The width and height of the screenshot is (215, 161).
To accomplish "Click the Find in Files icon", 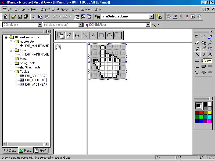I will (x=98, y=17).
